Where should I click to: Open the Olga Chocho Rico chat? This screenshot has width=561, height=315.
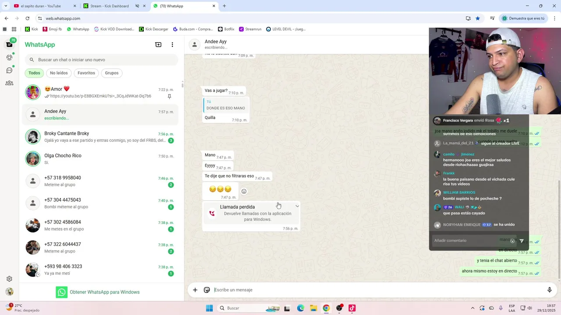click(101, 159)
